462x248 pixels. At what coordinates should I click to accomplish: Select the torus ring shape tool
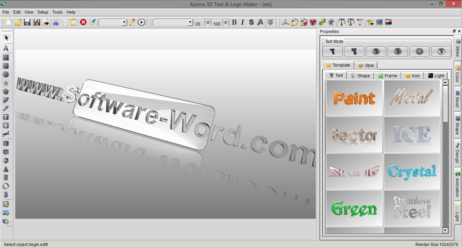click(x=6, y=186)
